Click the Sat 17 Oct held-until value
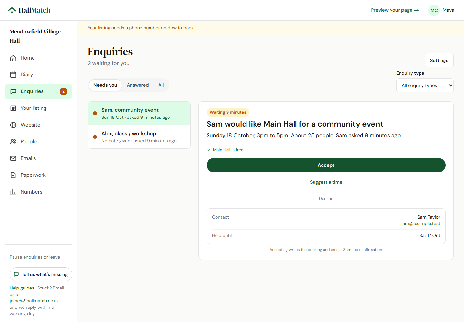The width and height of the screenshot is (464, 322). 430,236
